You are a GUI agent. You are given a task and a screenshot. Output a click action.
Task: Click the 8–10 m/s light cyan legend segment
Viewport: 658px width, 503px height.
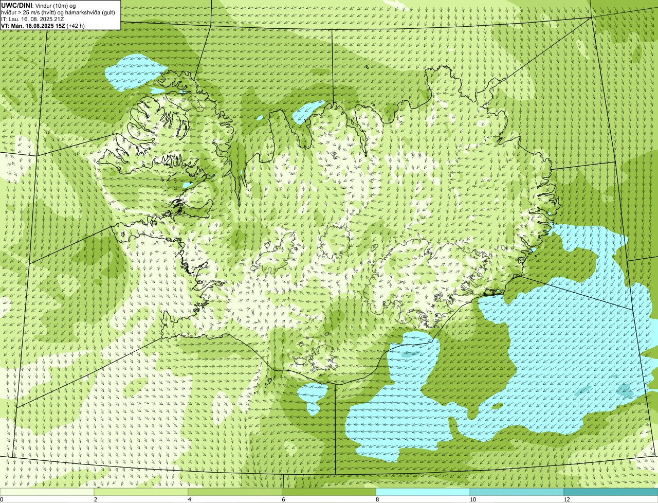click(x=423, y=492)
